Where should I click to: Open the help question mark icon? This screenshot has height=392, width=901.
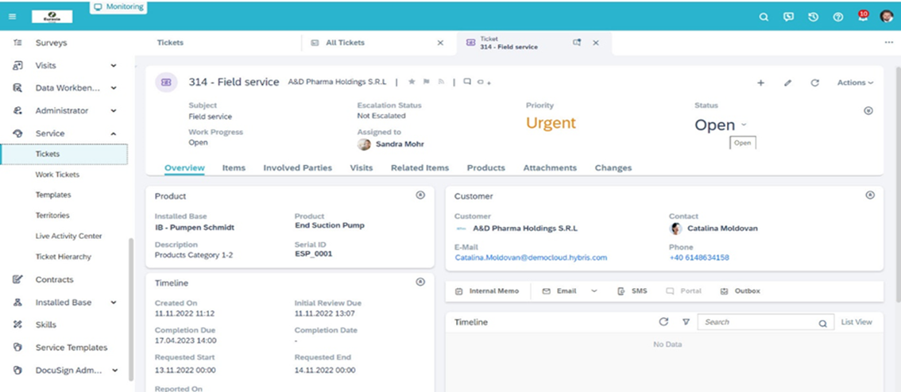pos(837,17)
